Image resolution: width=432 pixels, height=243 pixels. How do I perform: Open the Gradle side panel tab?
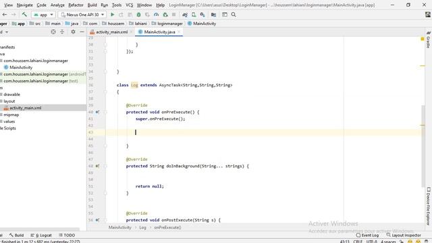[429, 40]
